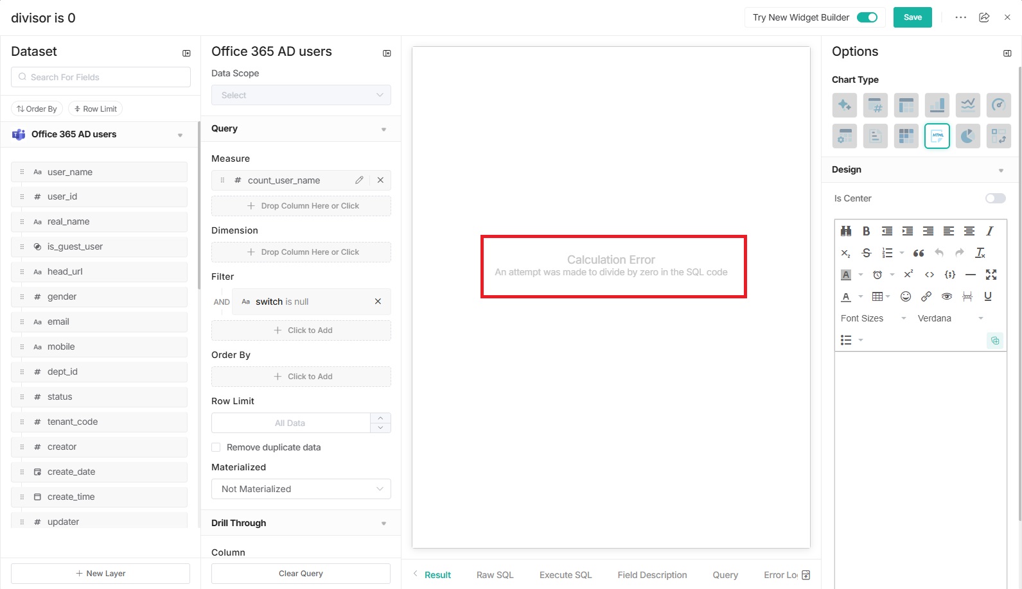1022x589 pixels.
Task: Select the pie chart type icon
Action: point(967,136)
